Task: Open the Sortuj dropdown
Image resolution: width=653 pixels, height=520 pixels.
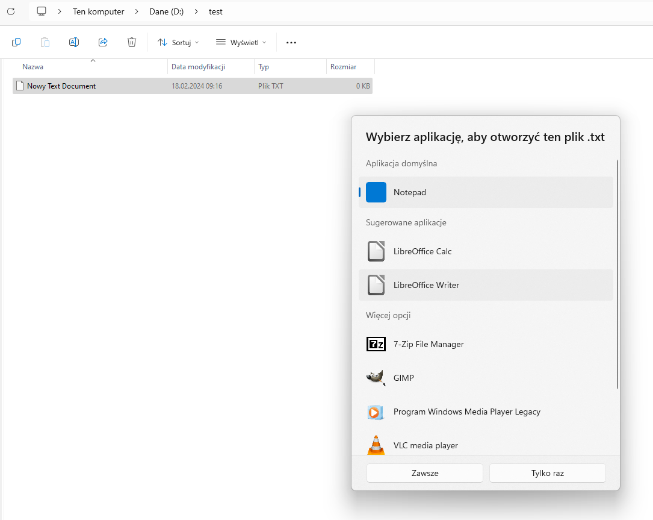Action: point(178,42)
